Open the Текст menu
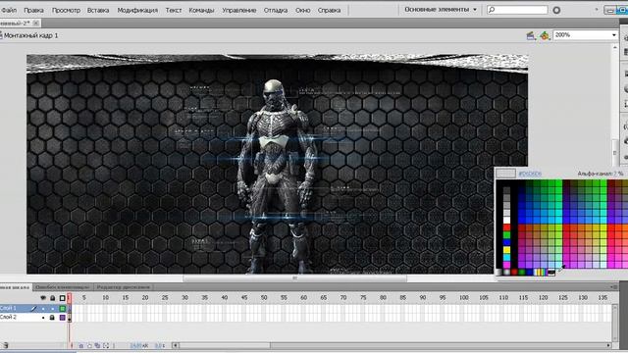The image size is (628, 353). tap(174, 10)
